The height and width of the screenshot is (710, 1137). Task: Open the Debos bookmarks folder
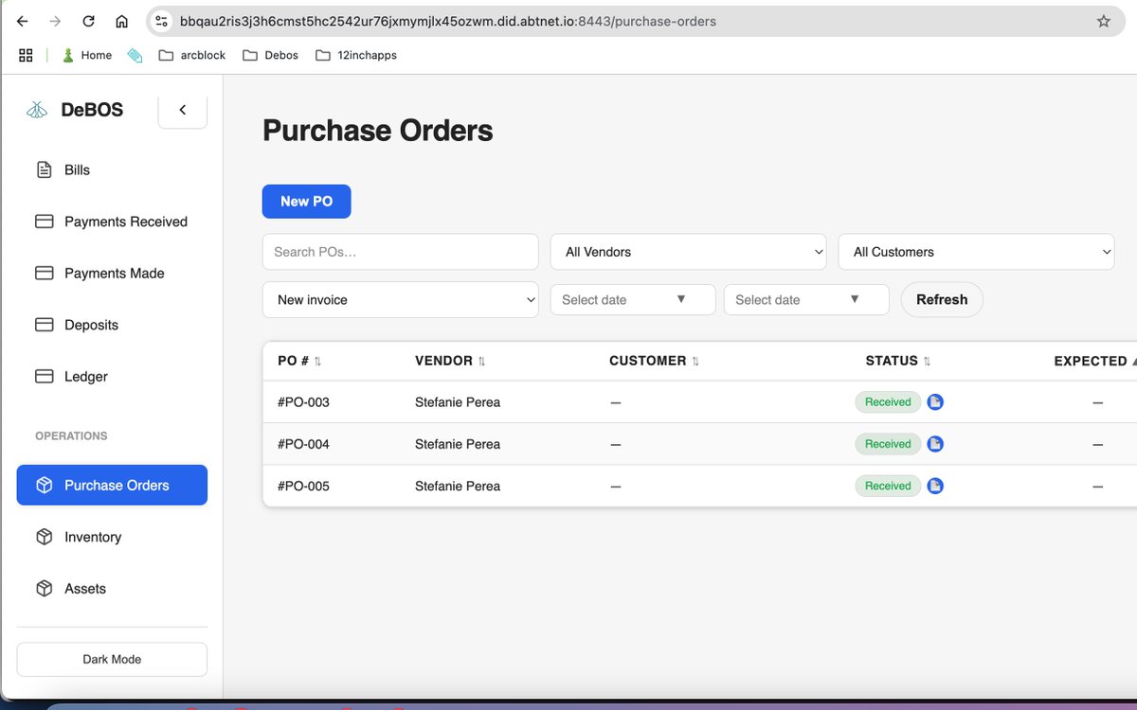pos(270,55)
